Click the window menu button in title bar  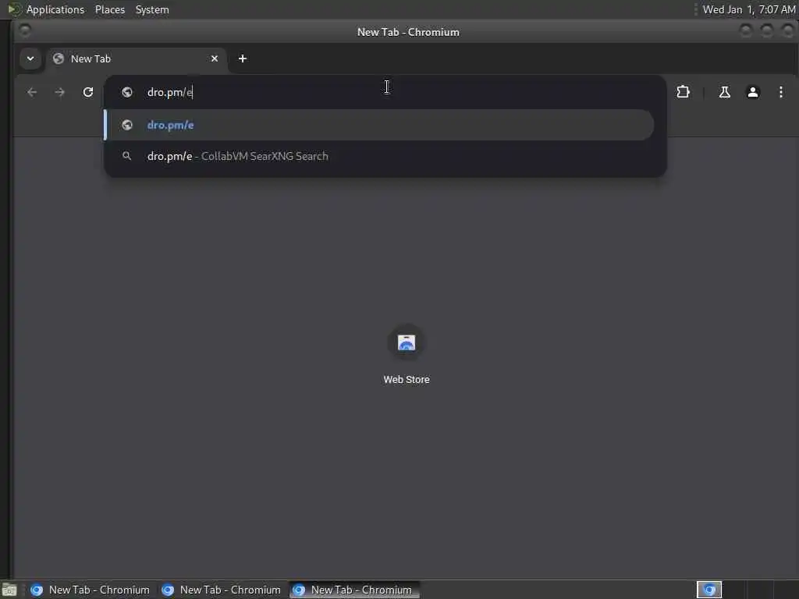(24, 31)
